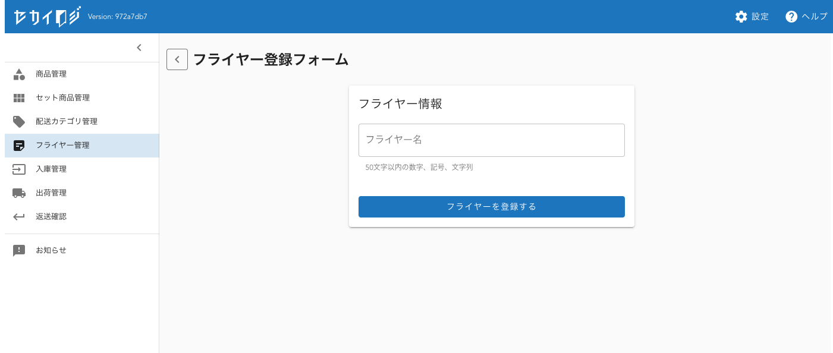Click the settings gear icon in header
833x353 pixels.
click(x=740, y=16)
